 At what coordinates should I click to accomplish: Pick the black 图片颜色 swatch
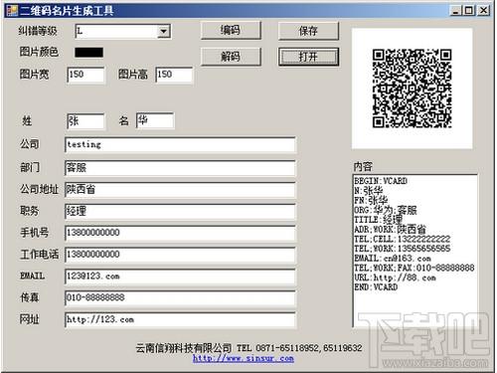click(x=88, y=53)
